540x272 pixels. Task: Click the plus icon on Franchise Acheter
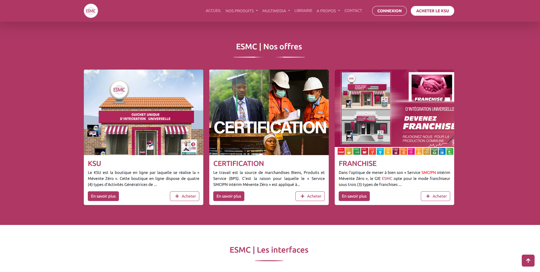click(428, 196)
